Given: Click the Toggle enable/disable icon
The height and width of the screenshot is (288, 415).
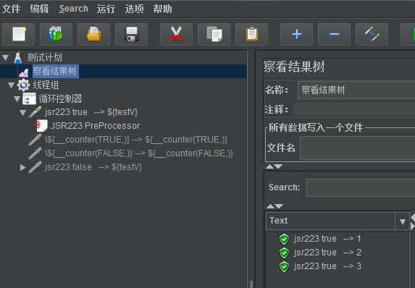Looking at the screenshot, I should (x=372, y=34).
